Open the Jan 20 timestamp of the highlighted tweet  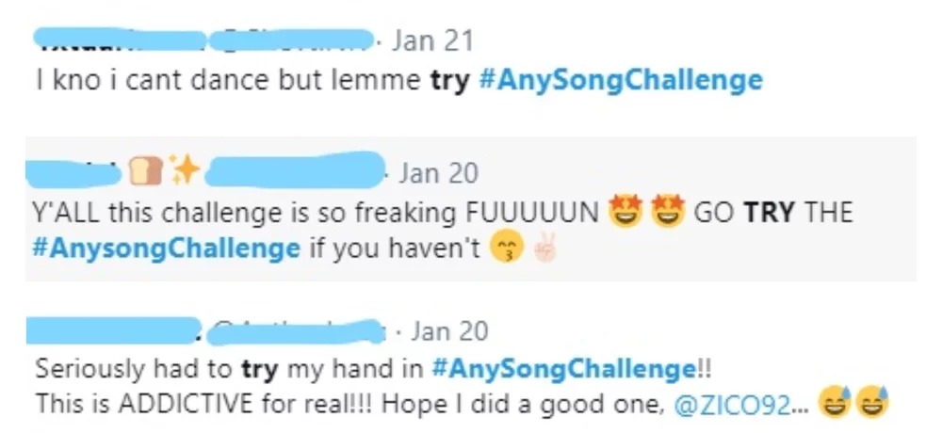click(438, 173)
